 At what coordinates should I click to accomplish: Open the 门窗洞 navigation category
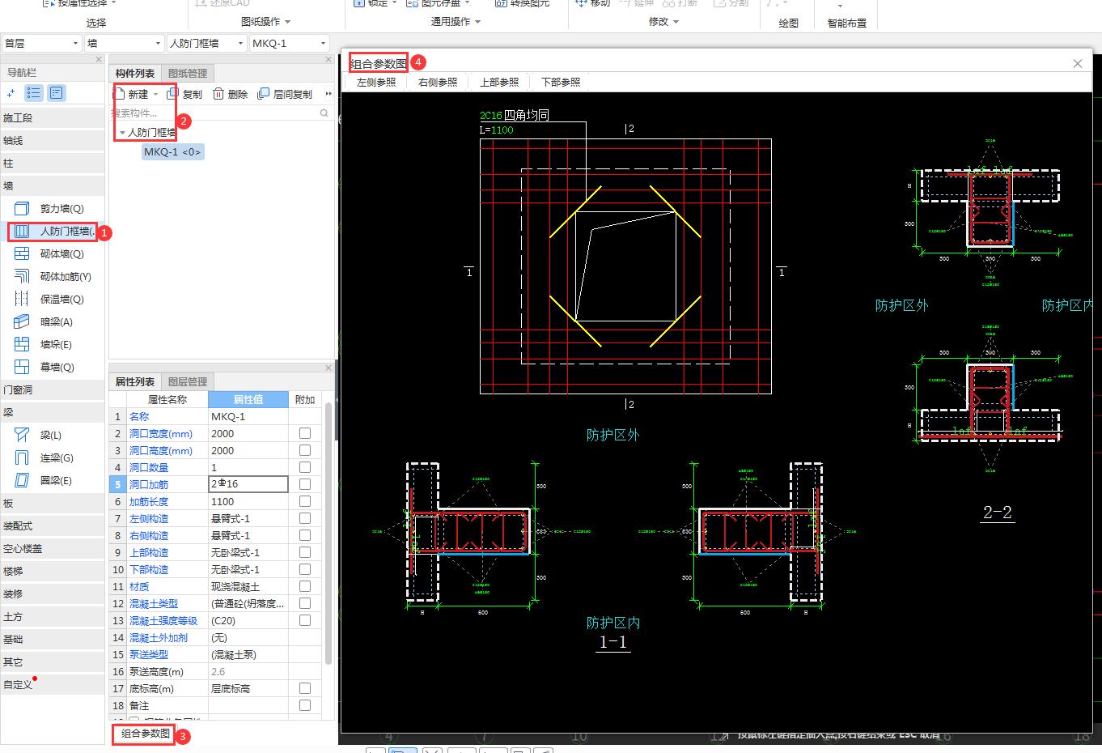pos(53,390)
